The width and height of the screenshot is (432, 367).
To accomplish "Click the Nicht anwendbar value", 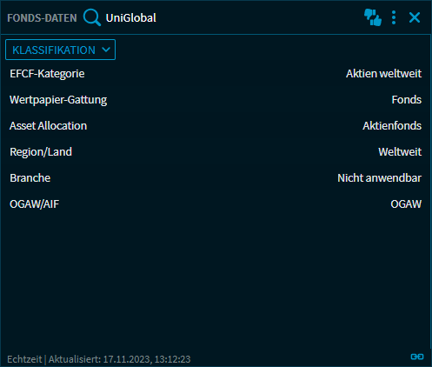I will tap(380, 178).
